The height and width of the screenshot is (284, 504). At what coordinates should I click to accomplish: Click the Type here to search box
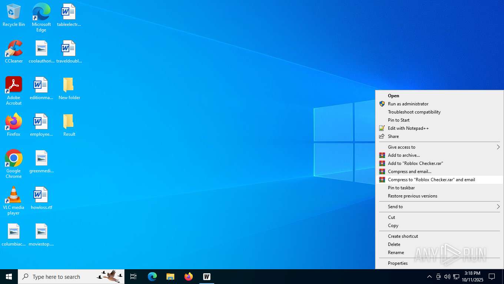coord(71,277)
